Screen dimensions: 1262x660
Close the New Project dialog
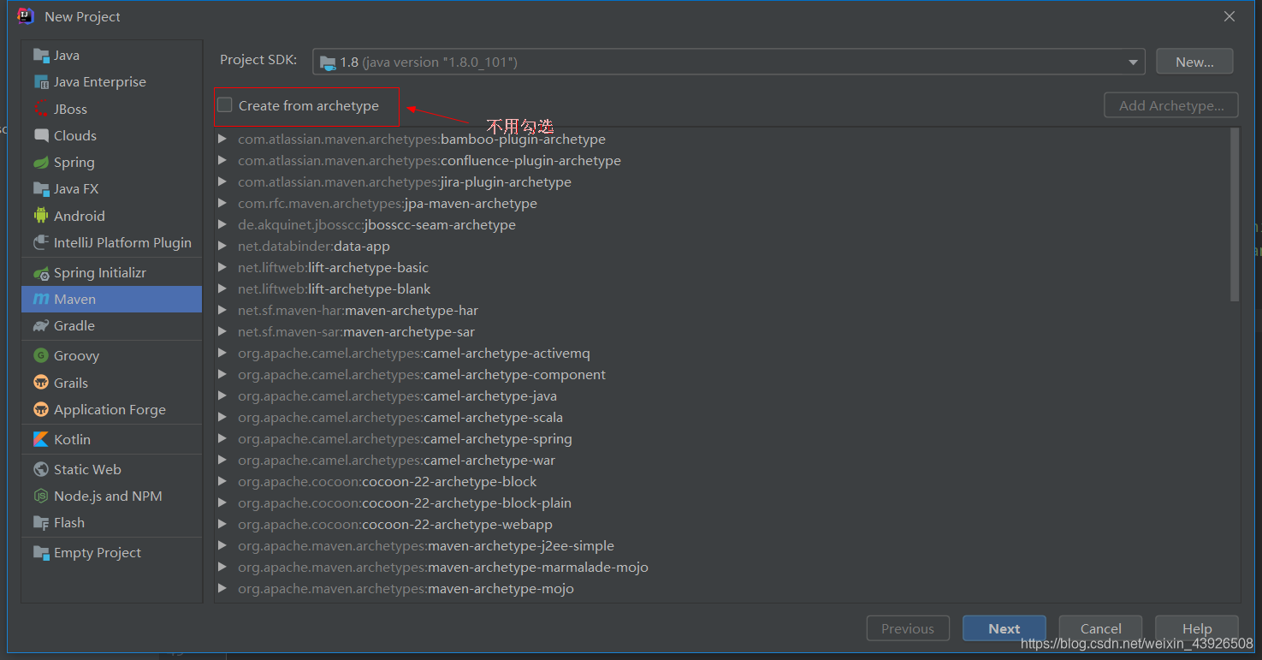pos(1229,16)
